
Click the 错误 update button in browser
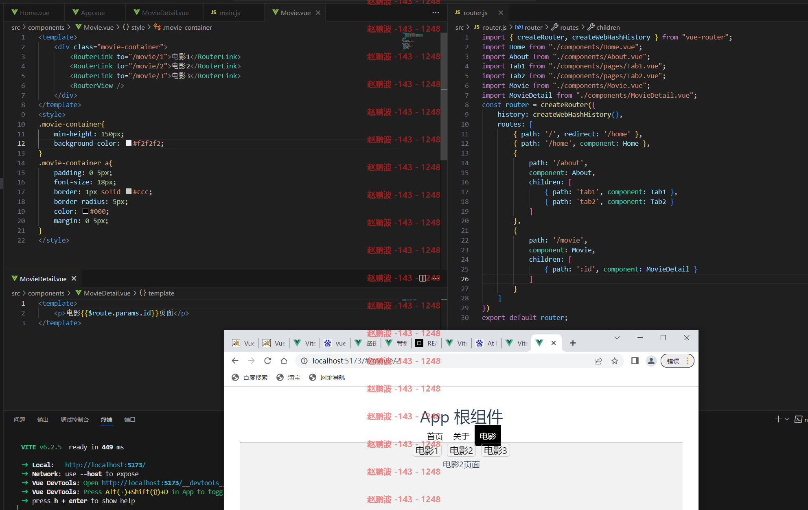point(677,361)
